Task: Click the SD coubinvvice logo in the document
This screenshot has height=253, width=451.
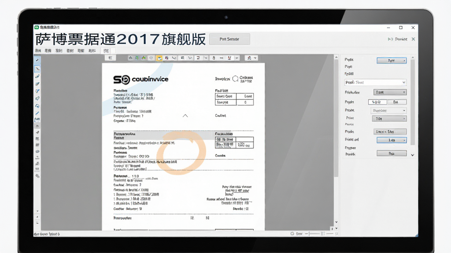Action: (x=141, y=80)
